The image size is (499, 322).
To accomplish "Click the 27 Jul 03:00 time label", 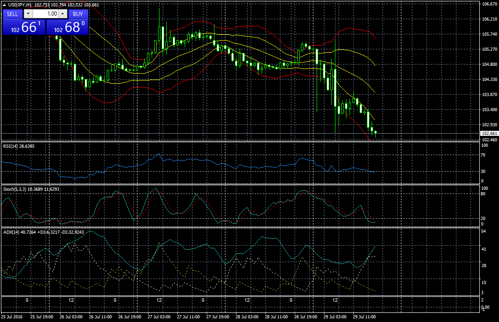I will tap(159, 317).
